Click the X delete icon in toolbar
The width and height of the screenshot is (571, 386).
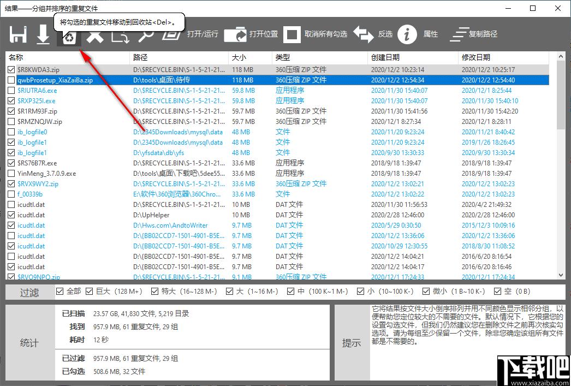click(95, 38)
